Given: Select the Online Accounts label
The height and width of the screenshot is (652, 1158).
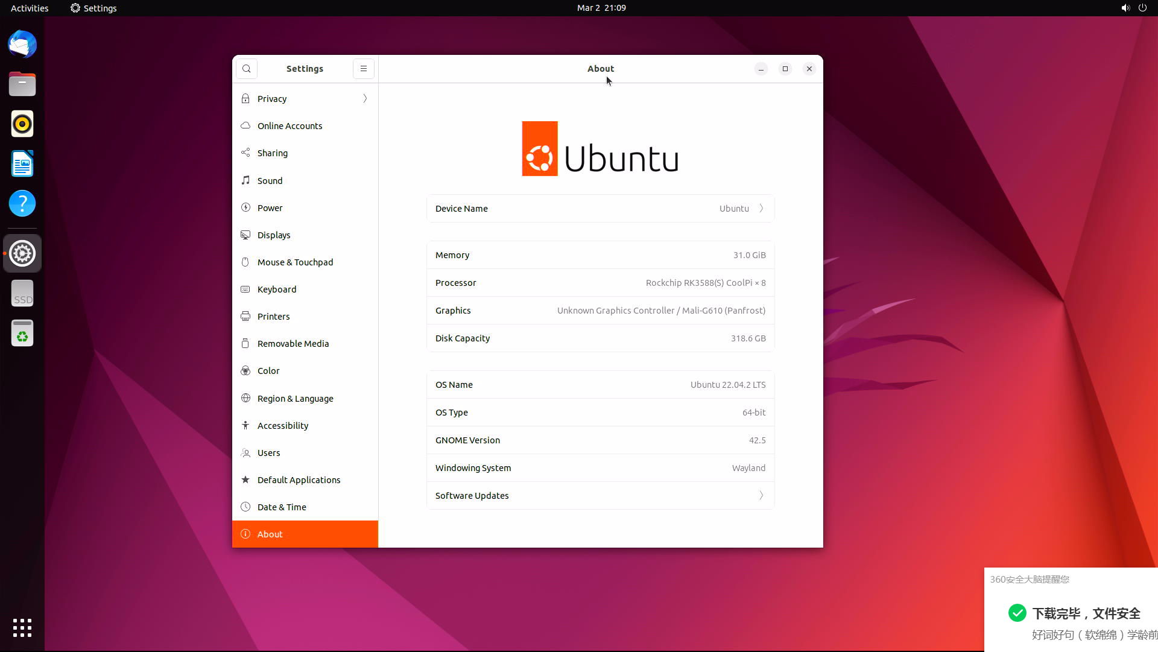Looking at the screenshot, I should (x=289, y=126).
